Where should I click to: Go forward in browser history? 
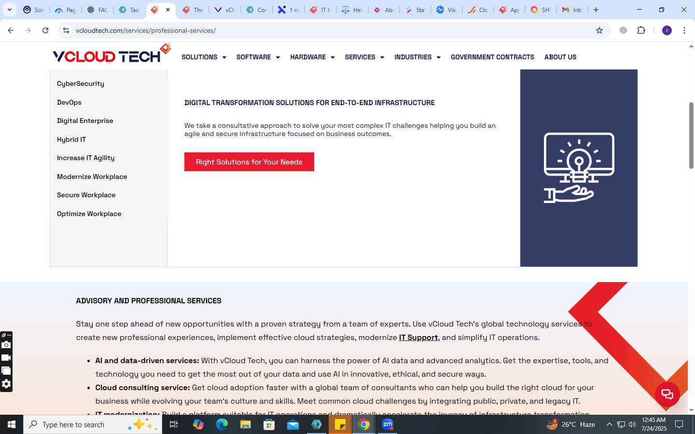pos(28,30)
